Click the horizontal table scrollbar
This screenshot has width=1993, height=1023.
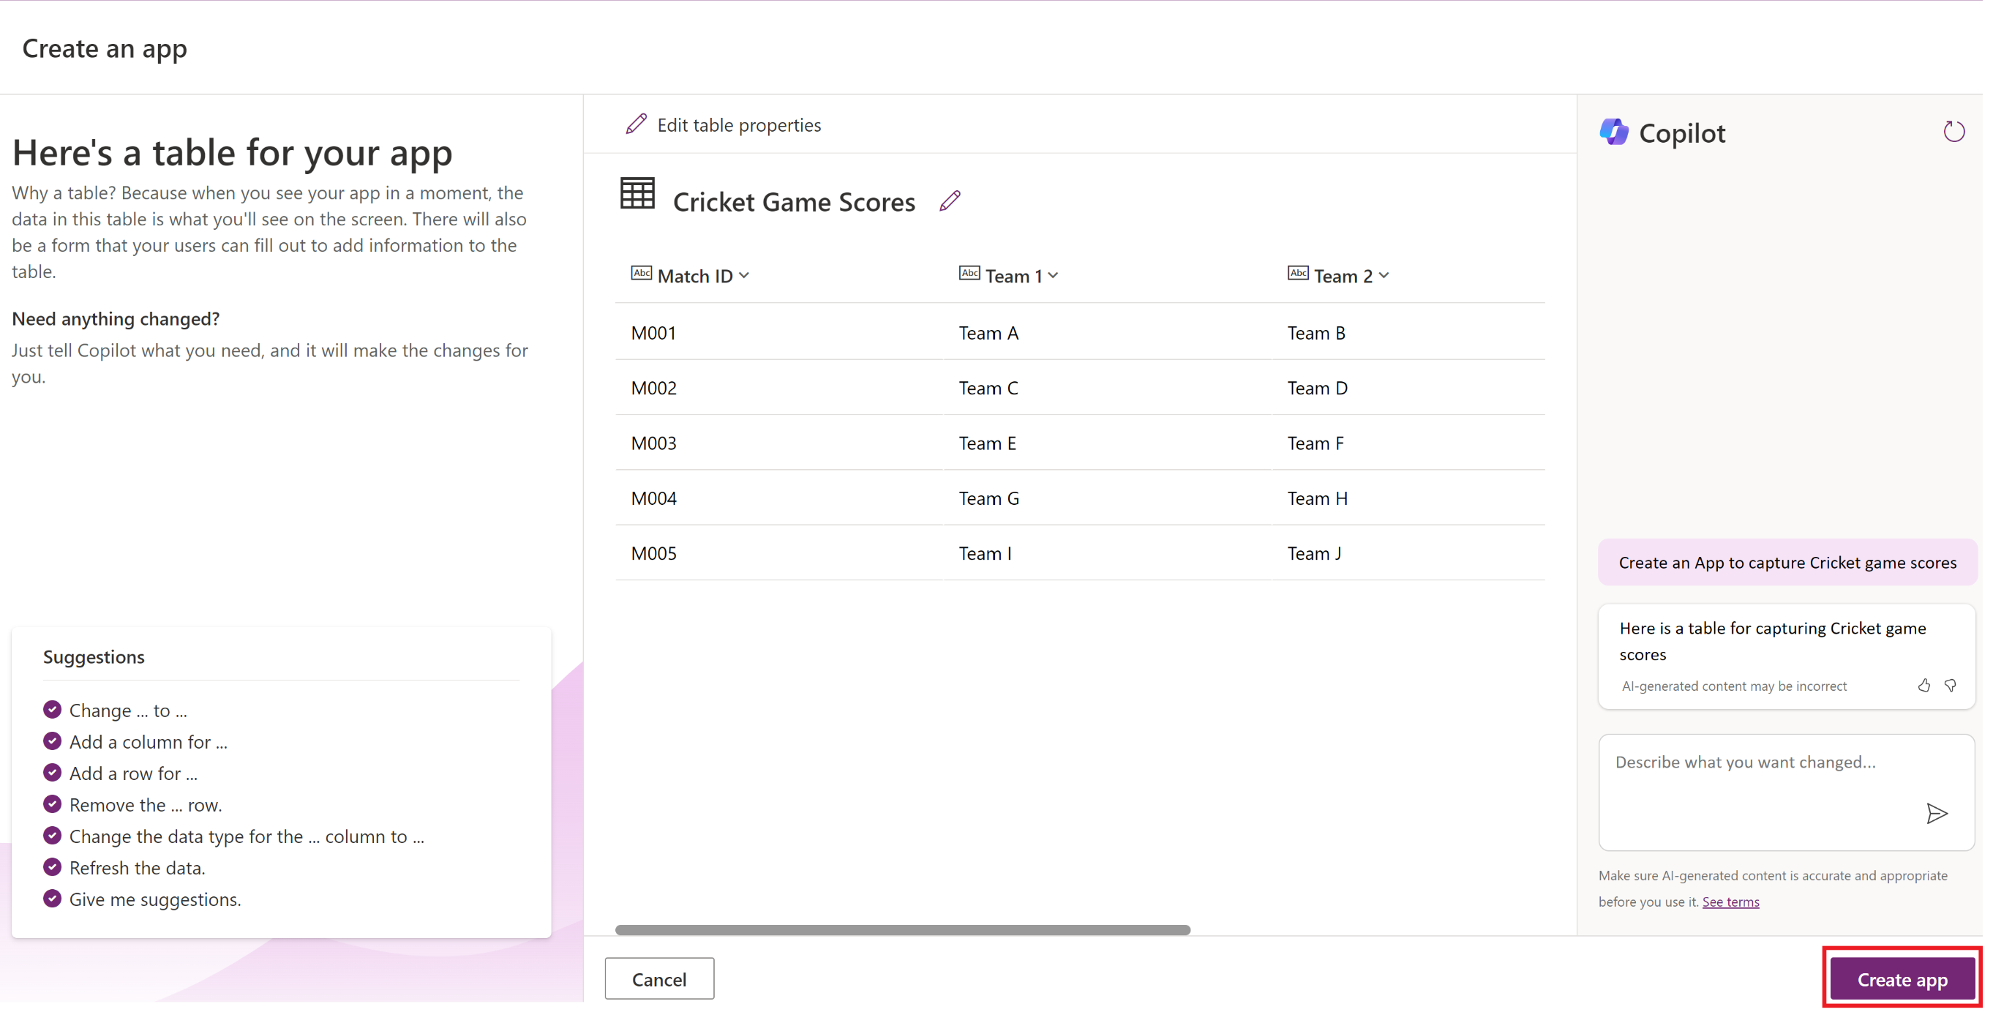click(x=902, y=929)
